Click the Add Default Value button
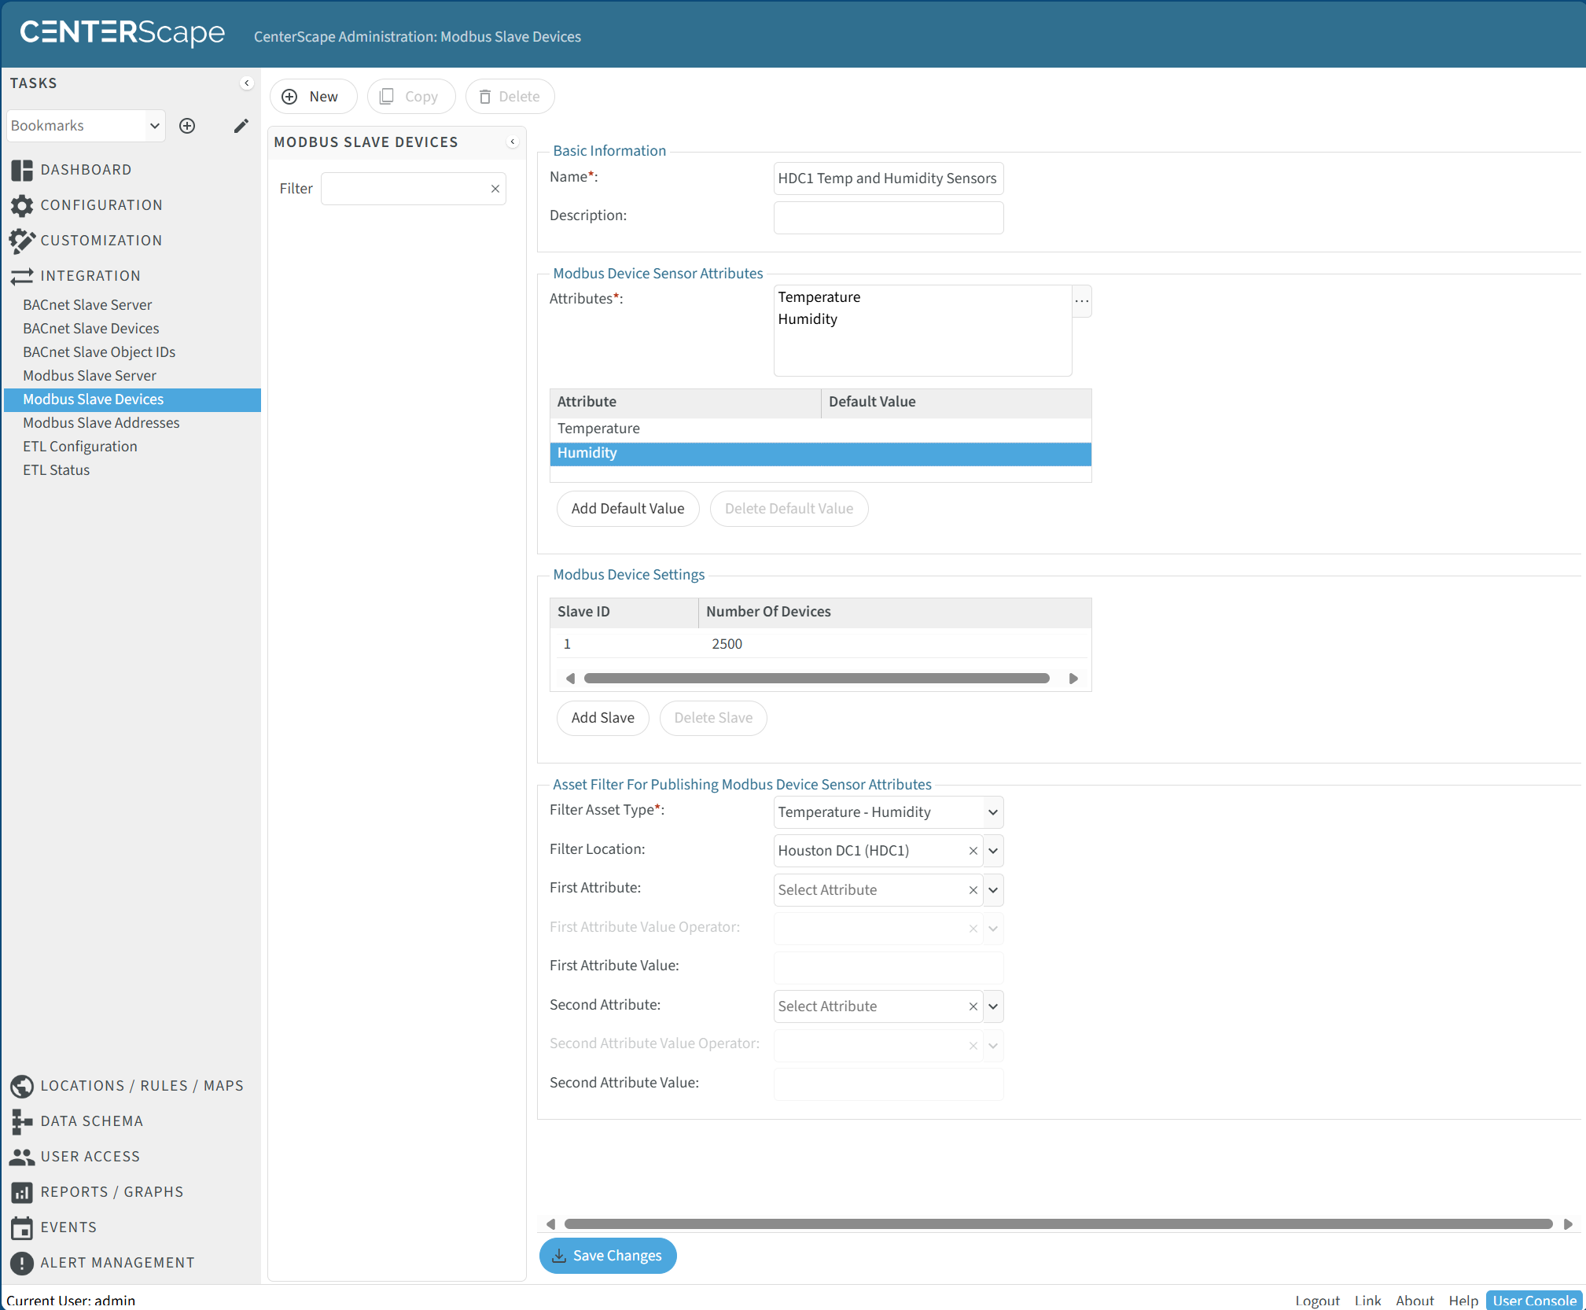This screenshot has height=1310, width=1586. point(627,509)
